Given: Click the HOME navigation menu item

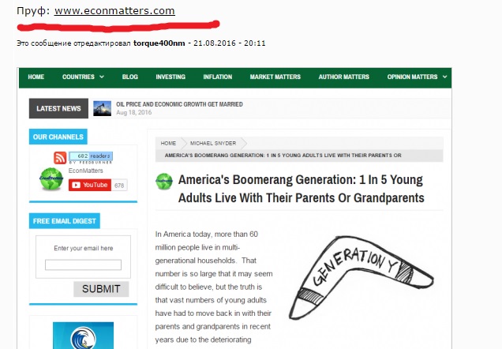Looking at the screenshot, I should pos(36,77).
